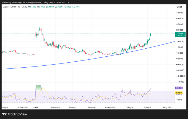Click the latest green candle at chart top

150,35
